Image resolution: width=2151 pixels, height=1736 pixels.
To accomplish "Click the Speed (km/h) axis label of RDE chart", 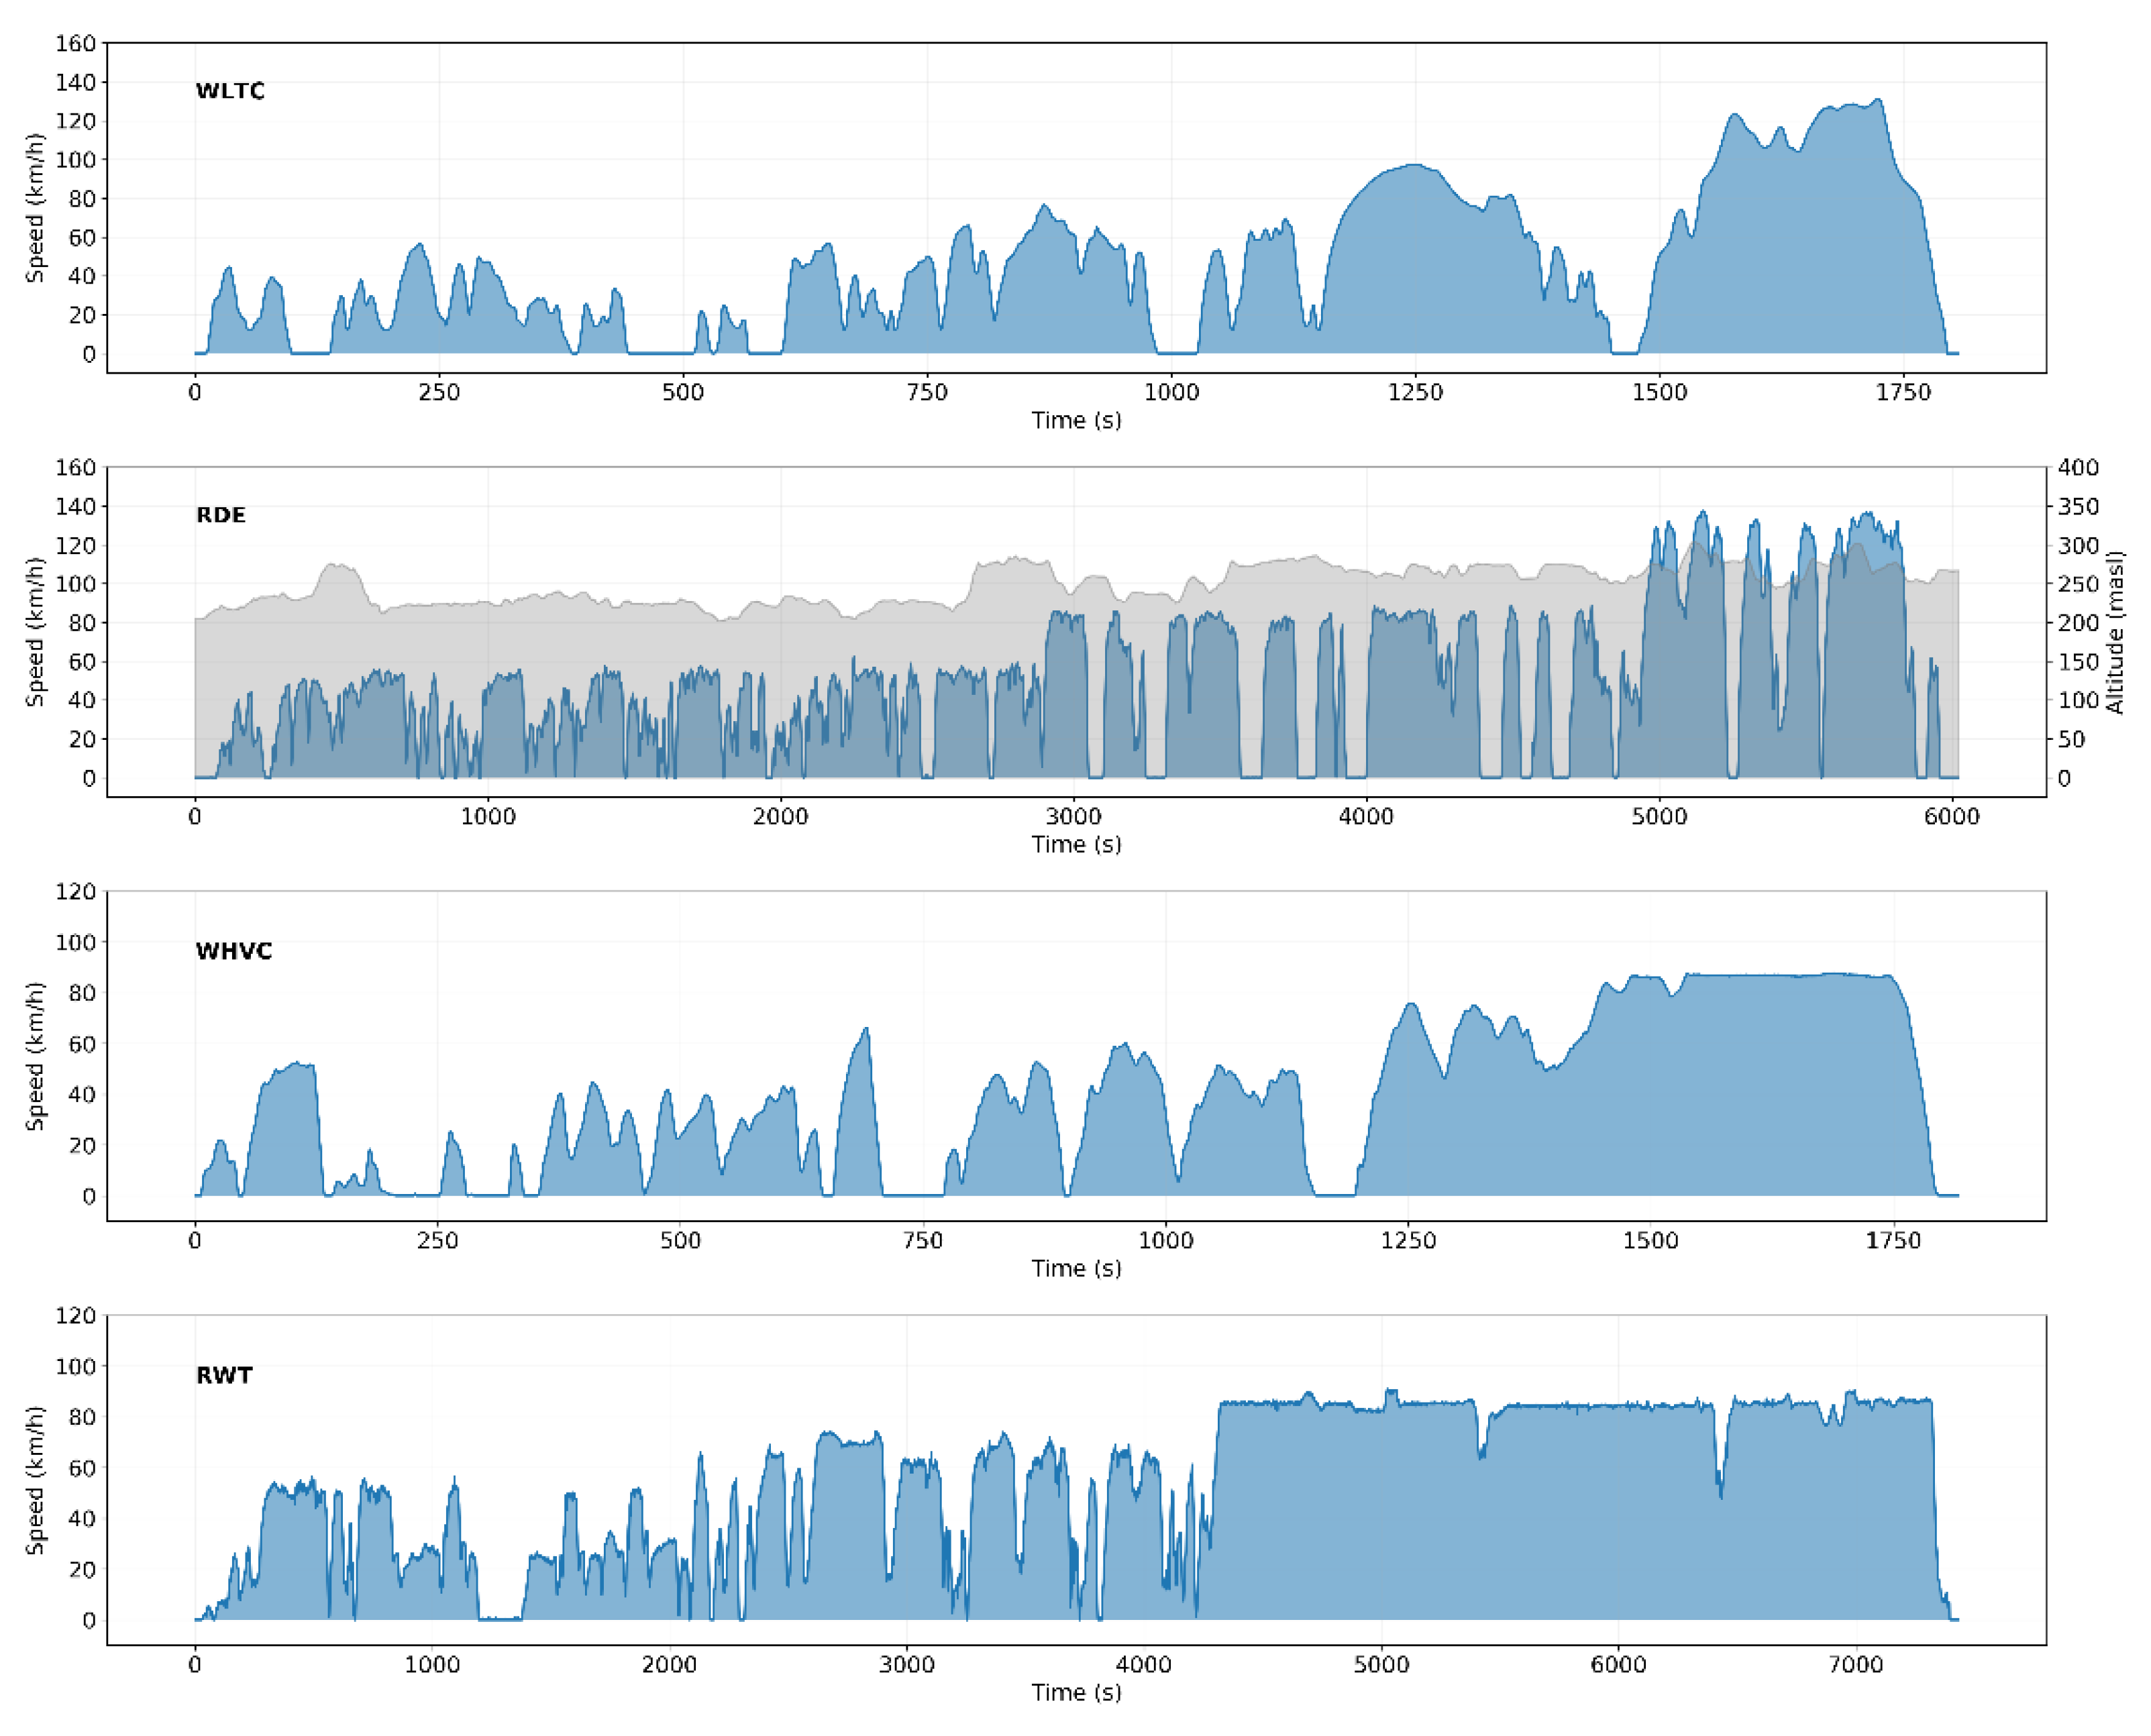I will pyautogui.click(x=35, y=632).
